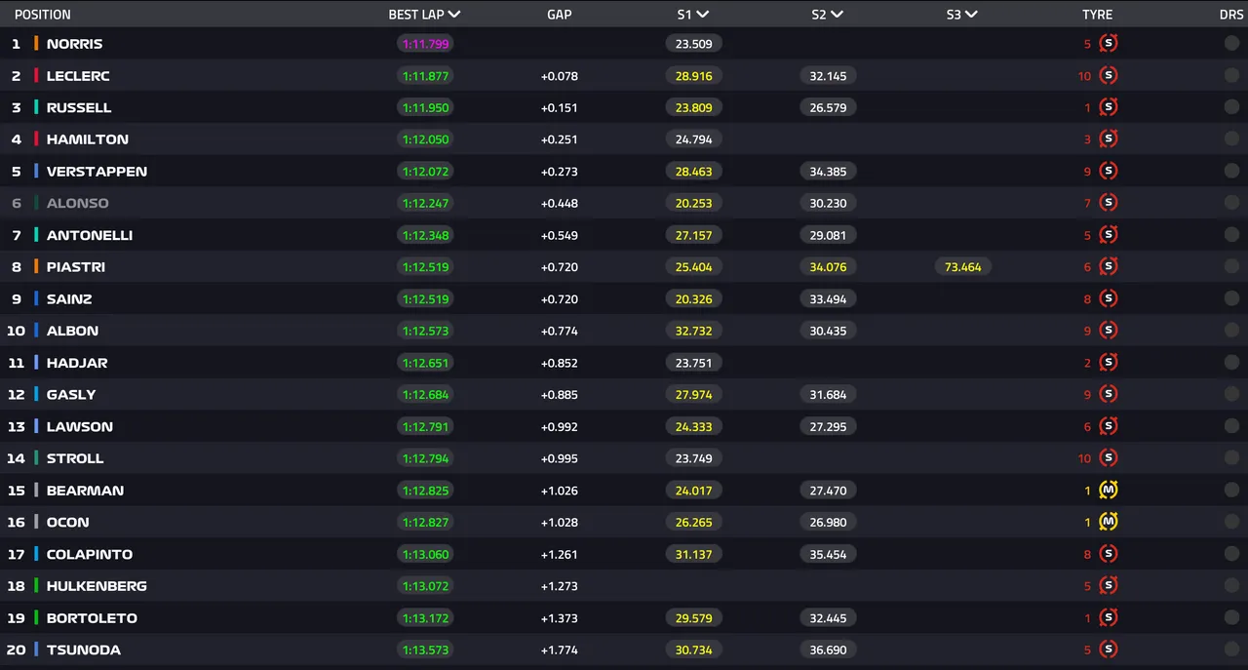The image size is (1248, 670).
Task: Click Leclerc's DRS indicator dot
Action: (1231, 75)
